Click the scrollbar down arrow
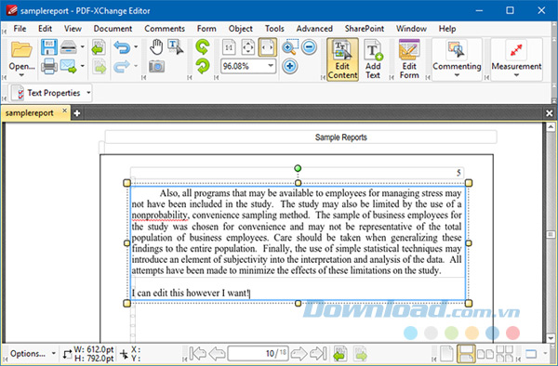 (551, 338)
